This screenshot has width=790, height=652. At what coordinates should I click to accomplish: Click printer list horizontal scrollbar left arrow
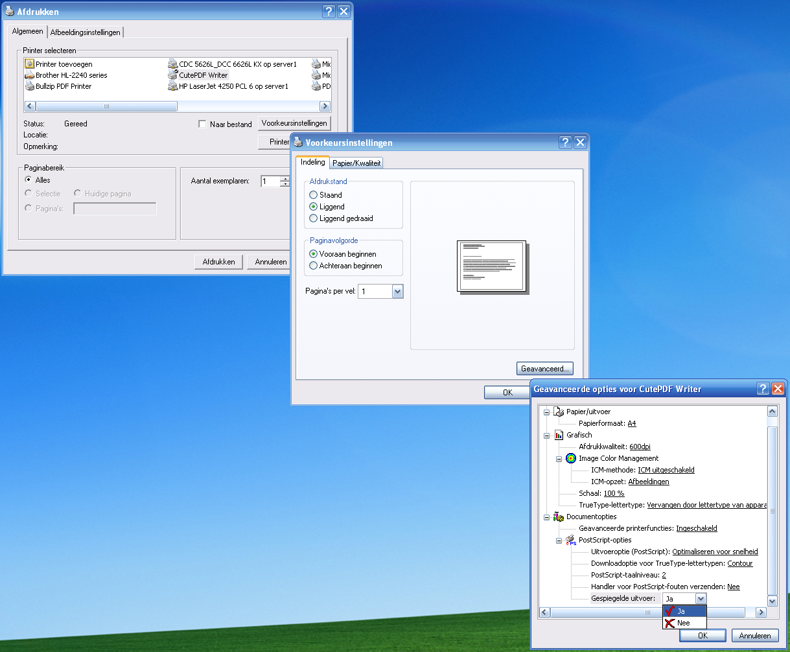click(x=29, y=106)
